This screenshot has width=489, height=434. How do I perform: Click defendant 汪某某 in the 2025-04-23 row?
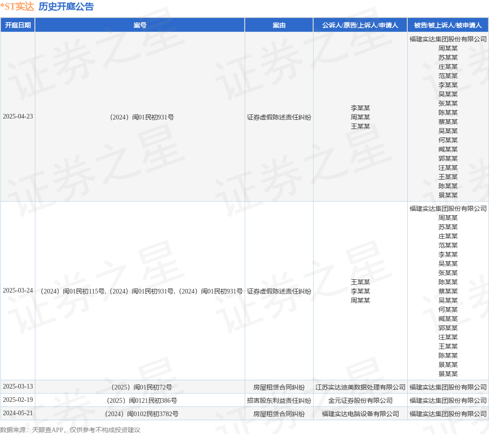pyautogui.click(x=448, y=168)
